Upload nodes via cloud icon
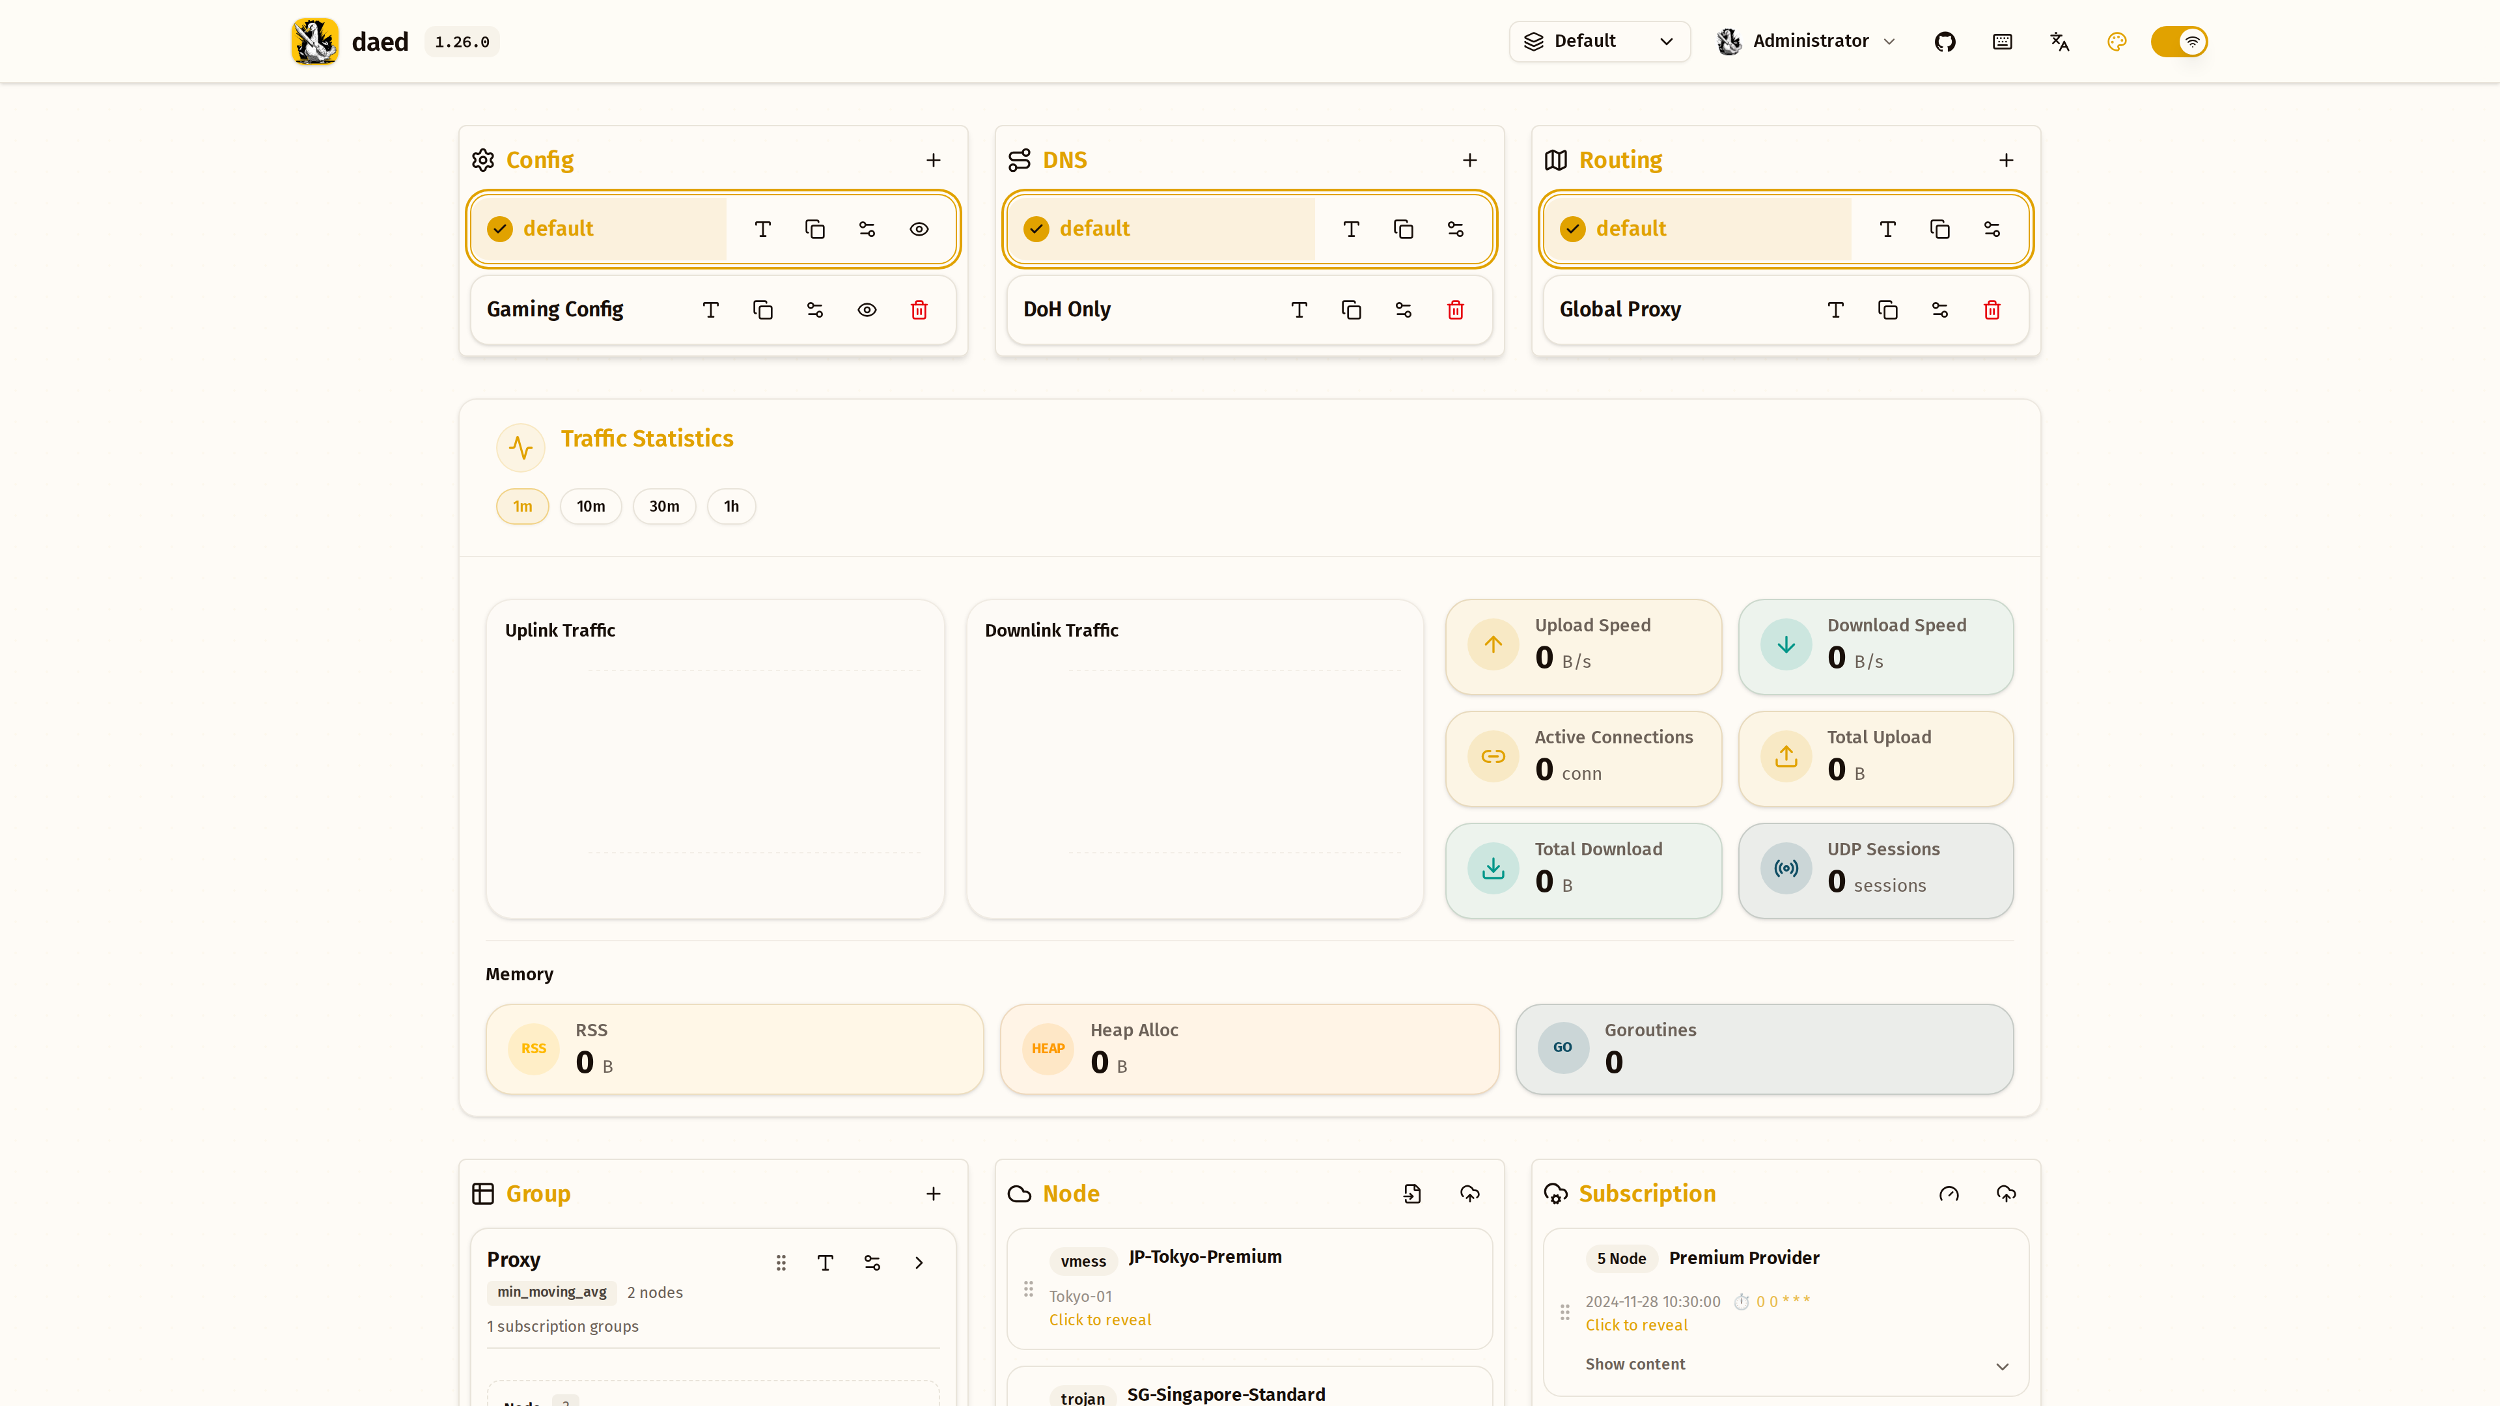 [x=1469, y=1194]
